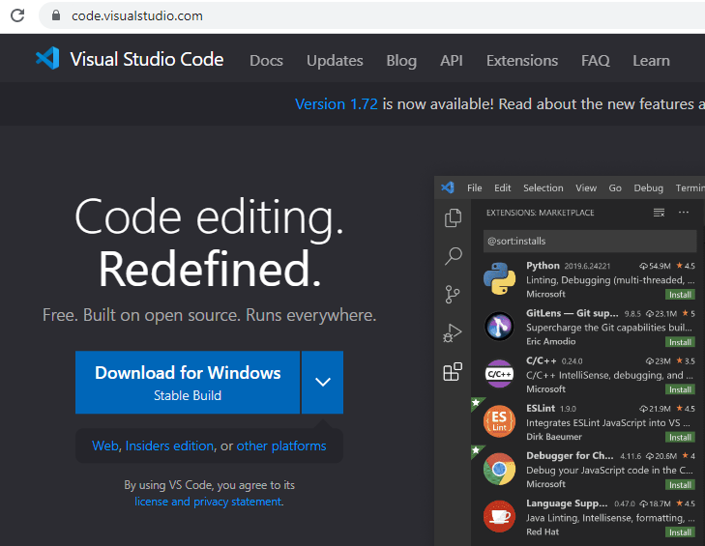Click Download for Windows Stable Build button
The image size is (705, 546).
[x=188, y=382]
